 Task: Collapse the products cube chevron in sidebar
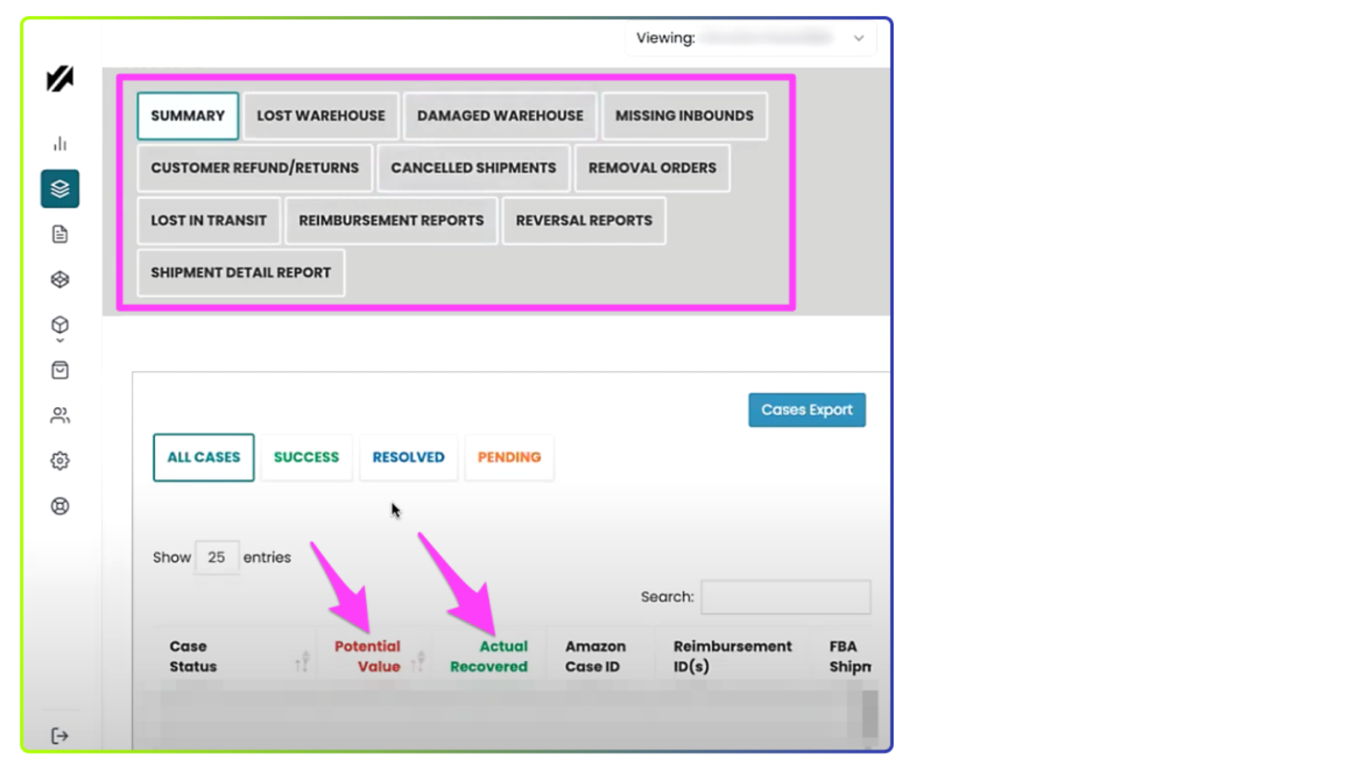coord(59,339)
